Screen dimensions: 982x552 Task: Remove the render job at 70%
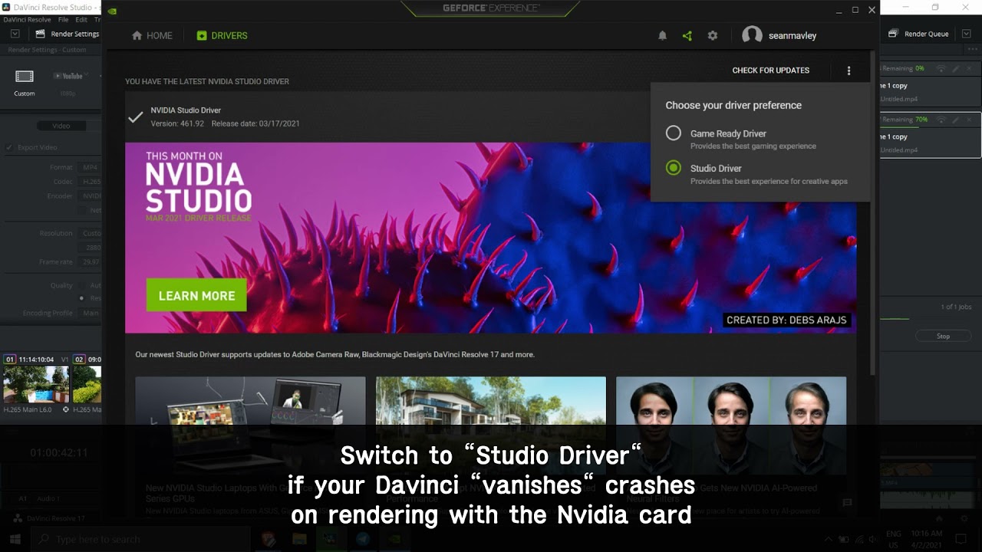pos(970,120)
